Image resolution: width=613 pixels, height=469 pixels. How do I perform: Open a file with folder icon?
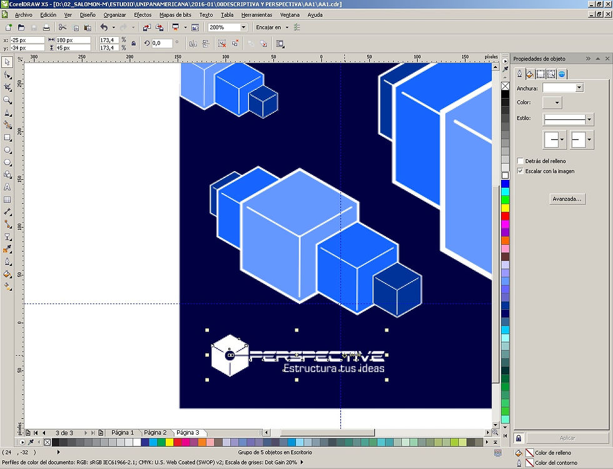21,27
